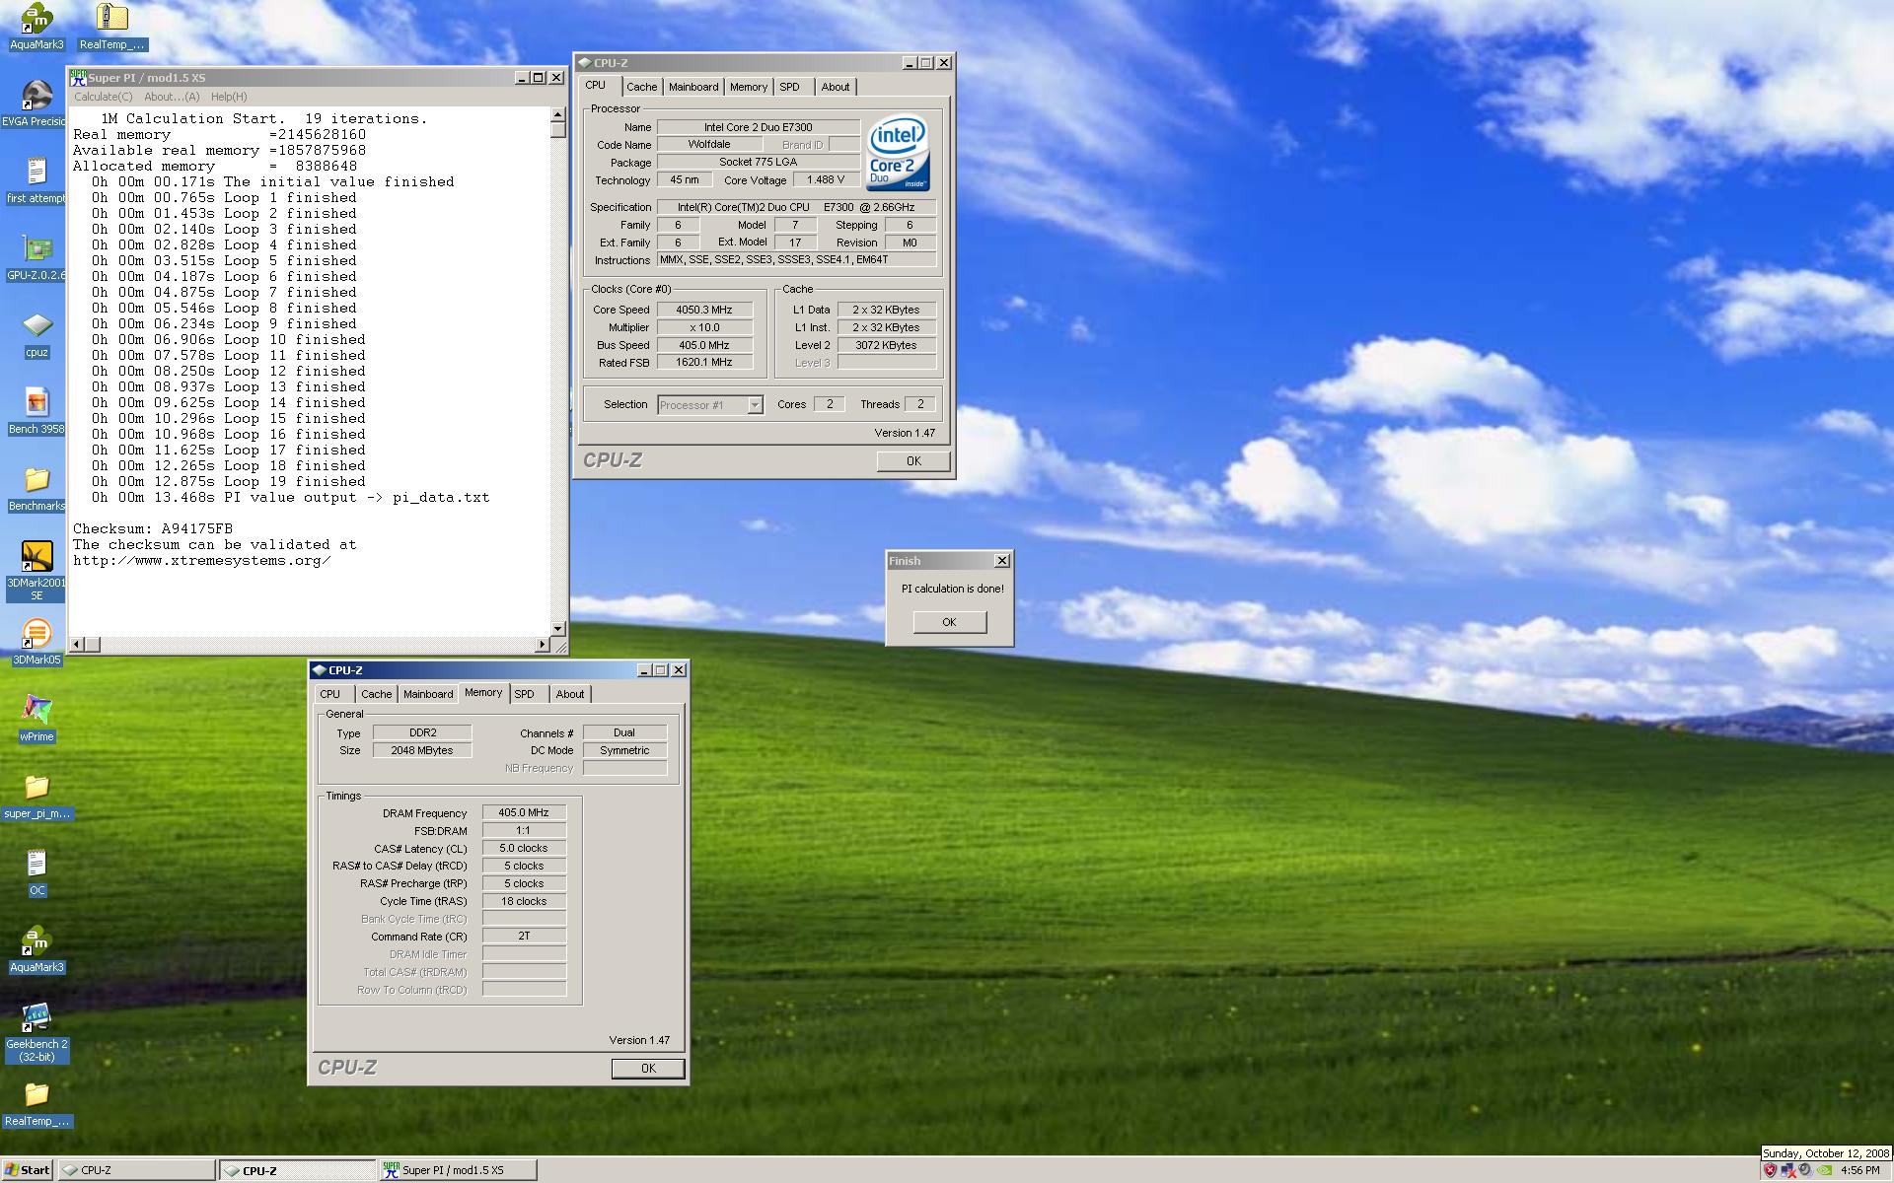Click the Cycle Time 18 clocks field
The width and height of the screenshot is (1894, 1183).
coord(524,902)
